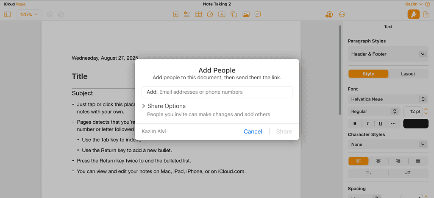Click Cancel in Add People dialog
The width and height of the screenshot is (434, 198).
pyautogui.click(x=253, y=131)
